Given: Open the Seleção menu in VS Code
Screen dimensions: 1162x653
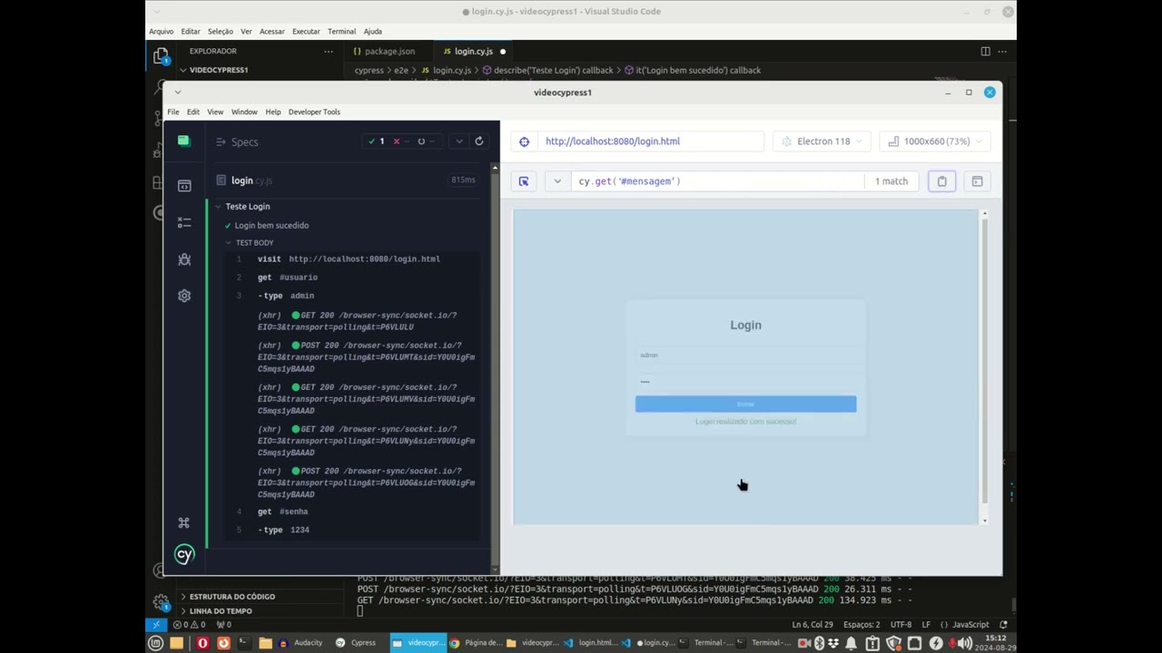Looking at the screenshot, I should [221, 31].
